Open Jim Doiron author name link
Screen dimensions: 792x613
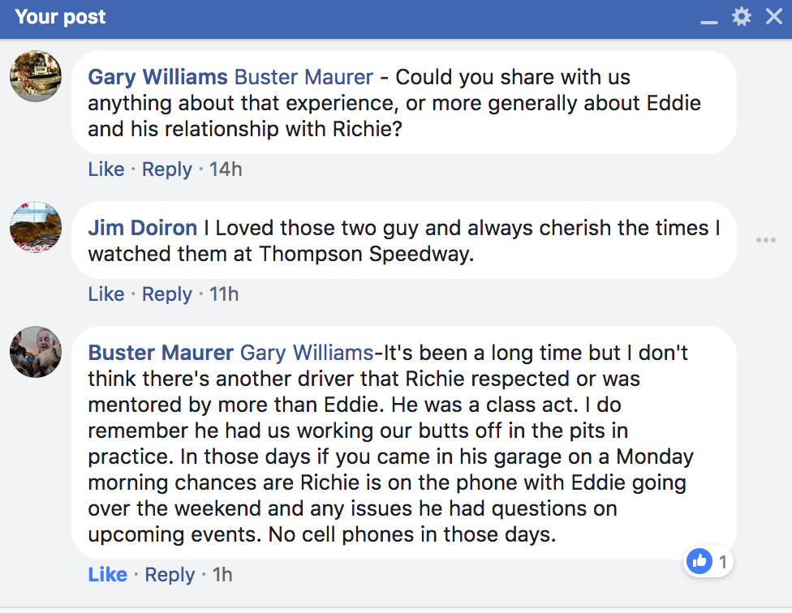click(143, 228)
